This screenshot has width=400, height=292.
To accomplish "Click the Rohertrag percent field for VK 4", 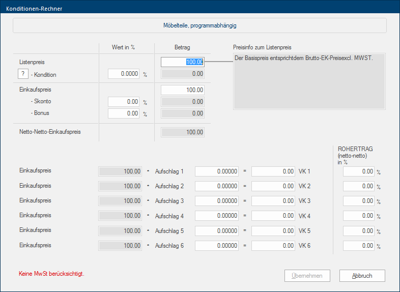I will click(x=359, y=216).
